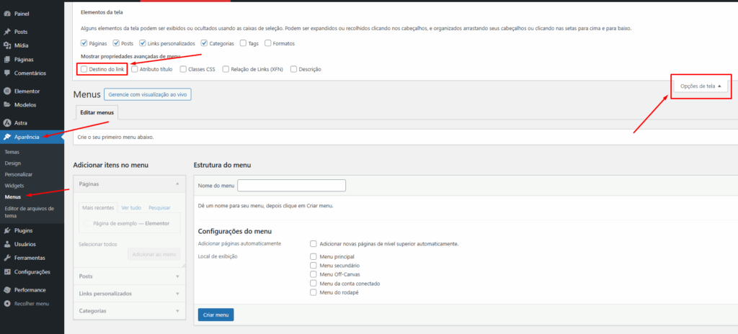Select the Menu secundário display location

coord(313,266)
